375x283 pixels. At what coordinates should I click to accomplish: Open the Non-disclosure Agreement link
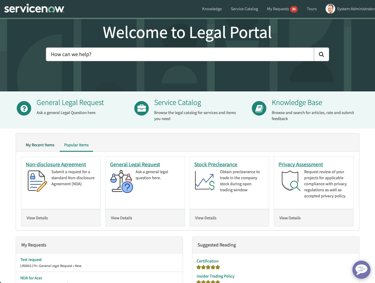56,164
